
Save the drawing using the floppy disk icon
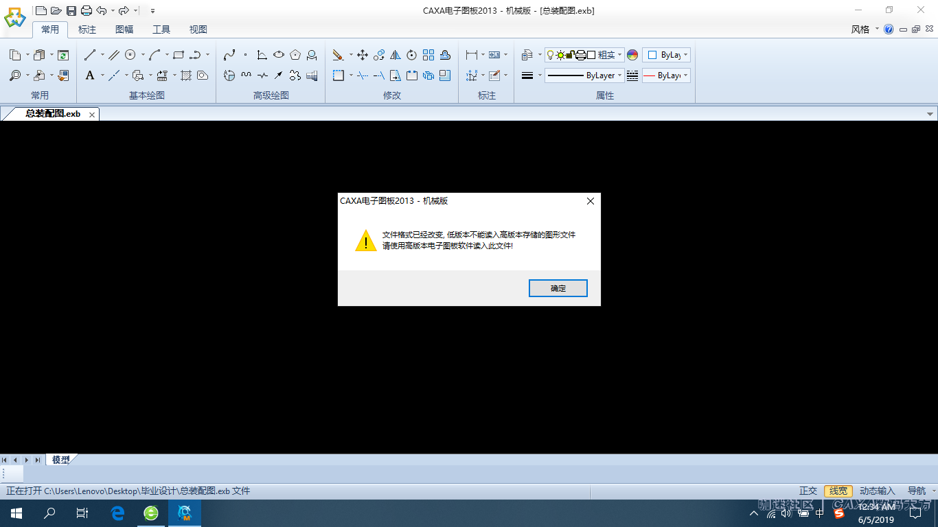coord(71,10)
